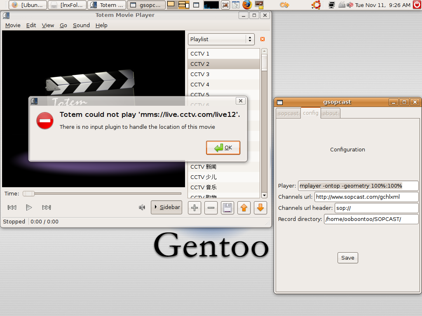Dismiss the Totem error with OK
The image size is (422, 316).
tap(223, 148)
